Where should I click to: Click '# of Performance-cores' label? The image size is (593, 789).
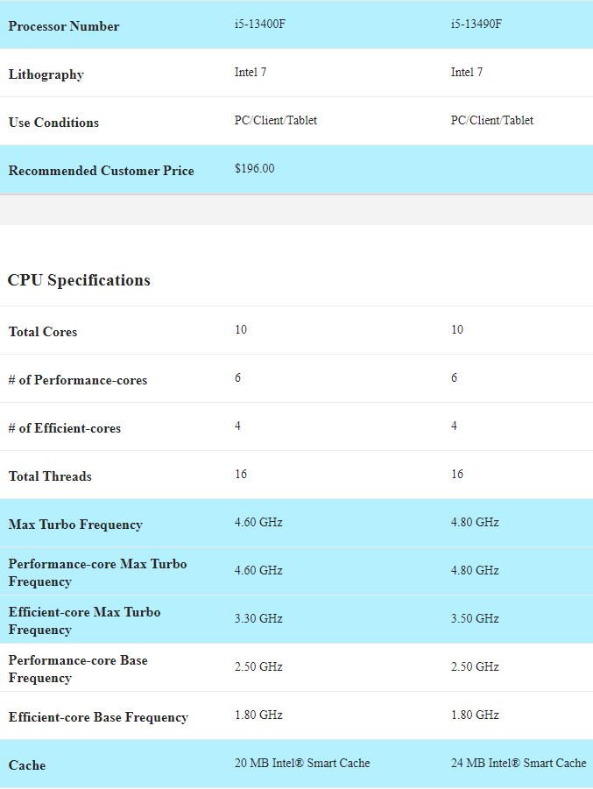pos(78,380)
